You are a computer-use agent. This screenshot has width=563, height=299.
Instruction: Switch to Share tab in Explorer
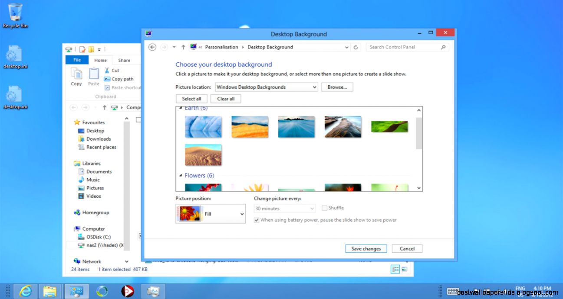coord(124,61)
